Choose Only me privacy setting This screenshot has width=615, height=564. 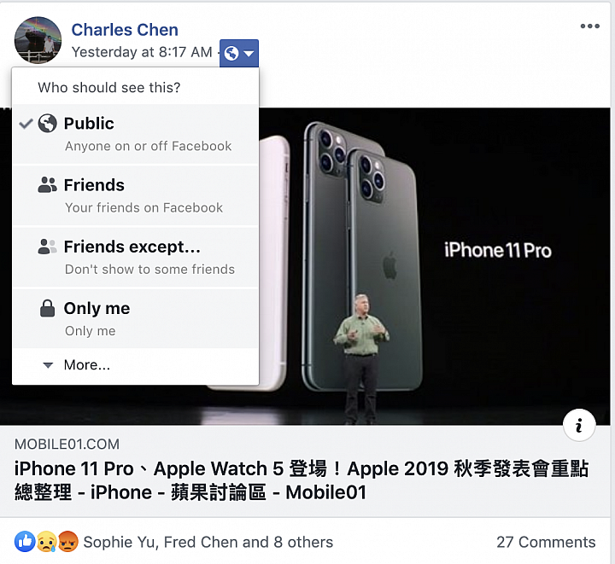point(135,319)
